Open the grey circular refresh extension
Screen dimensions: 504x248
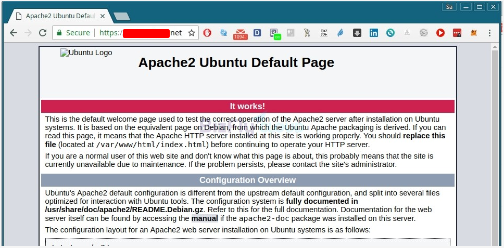pyautogui.click(x=424, y=33)
